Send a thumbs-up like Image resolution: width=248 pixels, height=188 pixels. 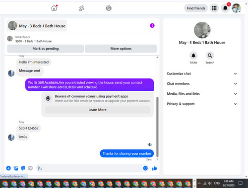(155, 168)
